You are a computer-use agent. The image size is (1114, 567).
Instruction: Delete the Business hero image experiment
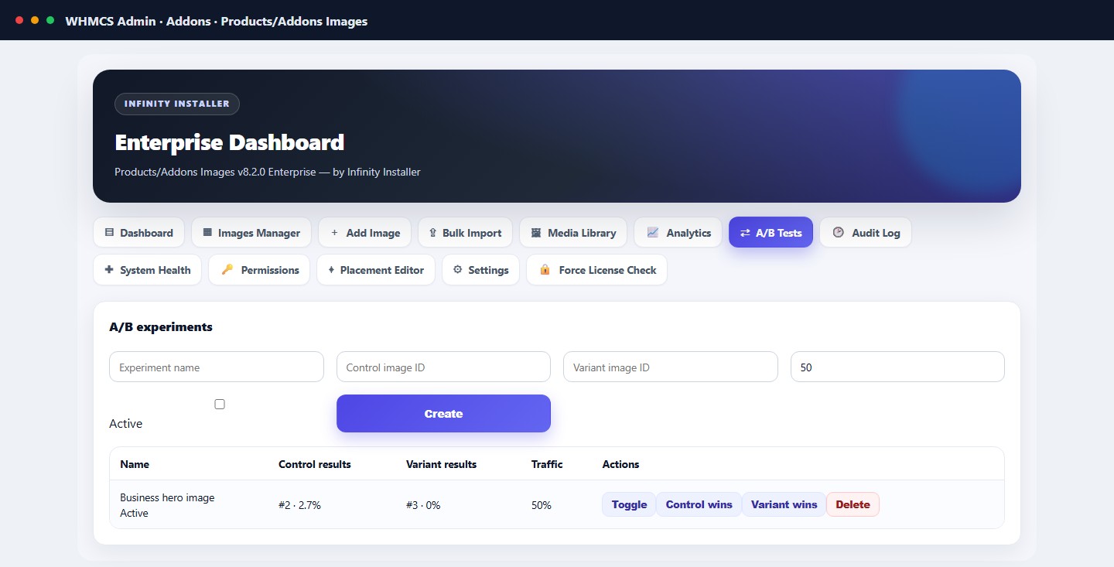pos(853,504)
